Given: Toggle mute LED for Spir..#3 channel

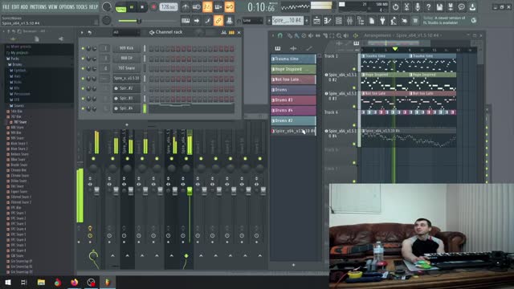Looking at the screenshot, I should [x=83, y=98].
